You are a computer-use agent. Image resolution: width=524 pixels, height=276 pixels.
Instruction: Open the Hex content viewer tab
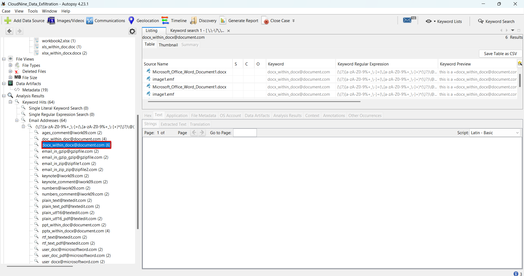pos(148,116)
